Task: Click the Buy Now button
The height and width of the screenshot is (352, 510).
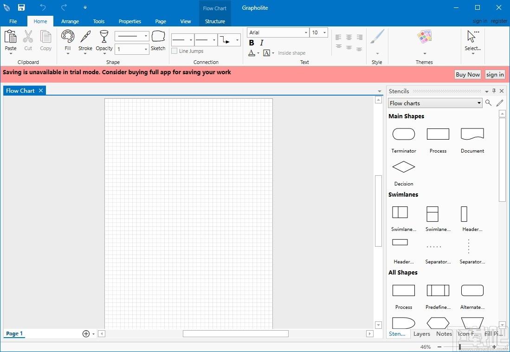Action: [468, 74]
